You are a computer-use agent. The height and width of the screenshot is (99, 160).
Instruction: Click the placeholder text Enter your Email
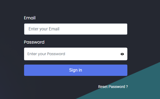pyautogui.click(x=44, y=29)
